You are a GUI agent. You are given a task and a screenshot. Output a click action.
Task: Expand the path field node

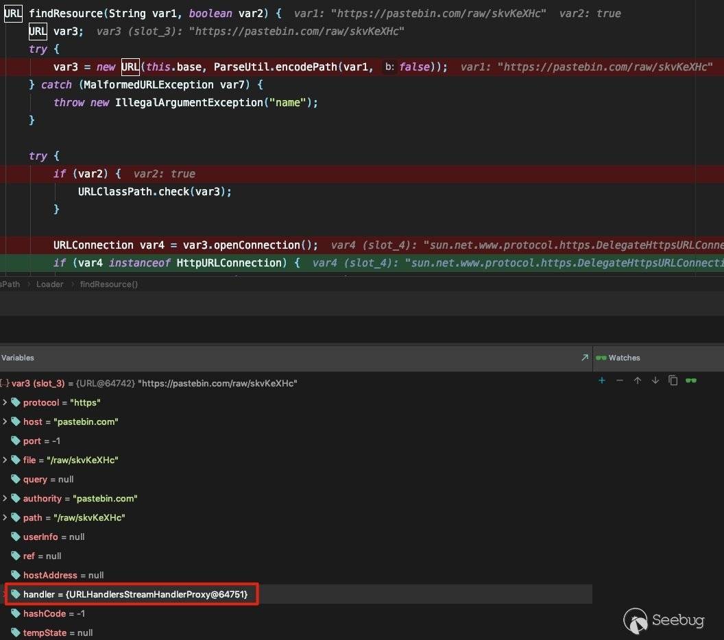pyautogui.click(x=5, y=518)
